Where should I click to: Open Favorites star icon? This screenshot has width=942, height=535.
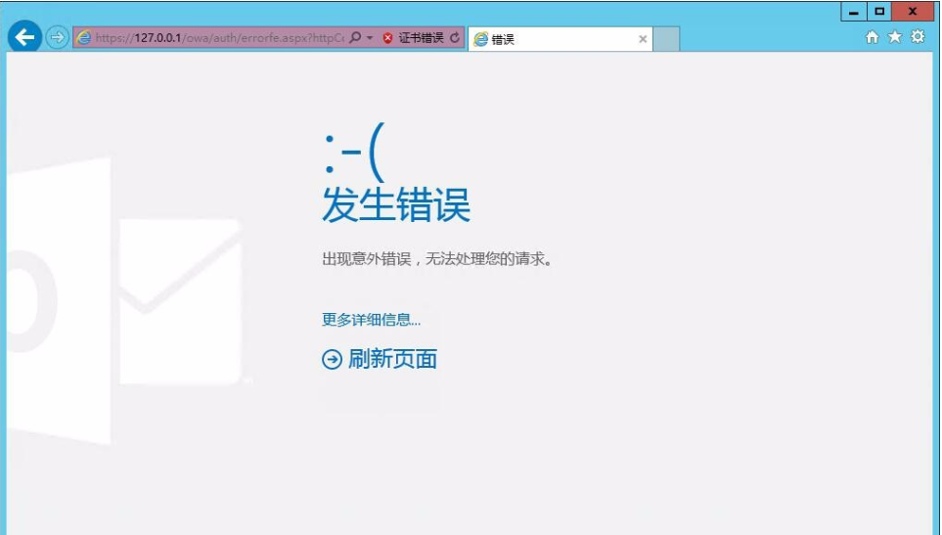point(894,36)
